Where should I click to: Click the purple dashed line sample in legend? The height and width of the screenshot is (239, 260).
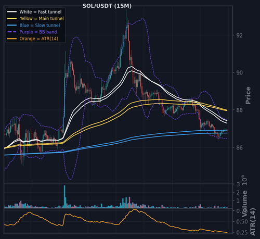12,32
